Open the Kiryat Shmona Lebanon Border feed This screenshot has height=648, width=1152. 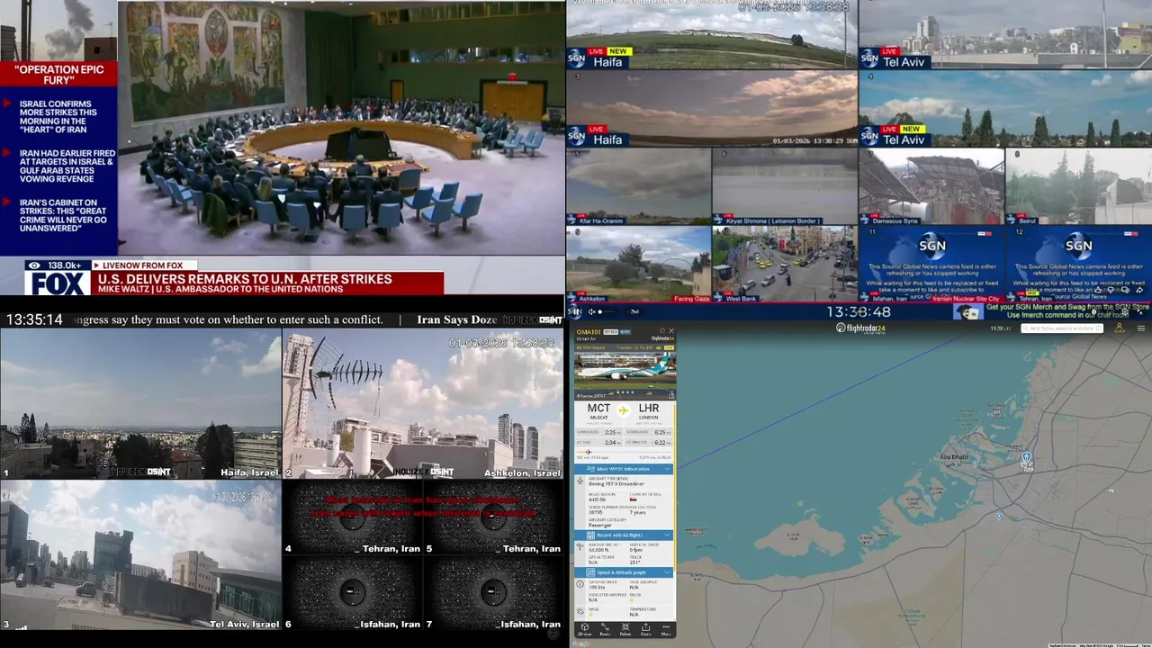[785, 186]
